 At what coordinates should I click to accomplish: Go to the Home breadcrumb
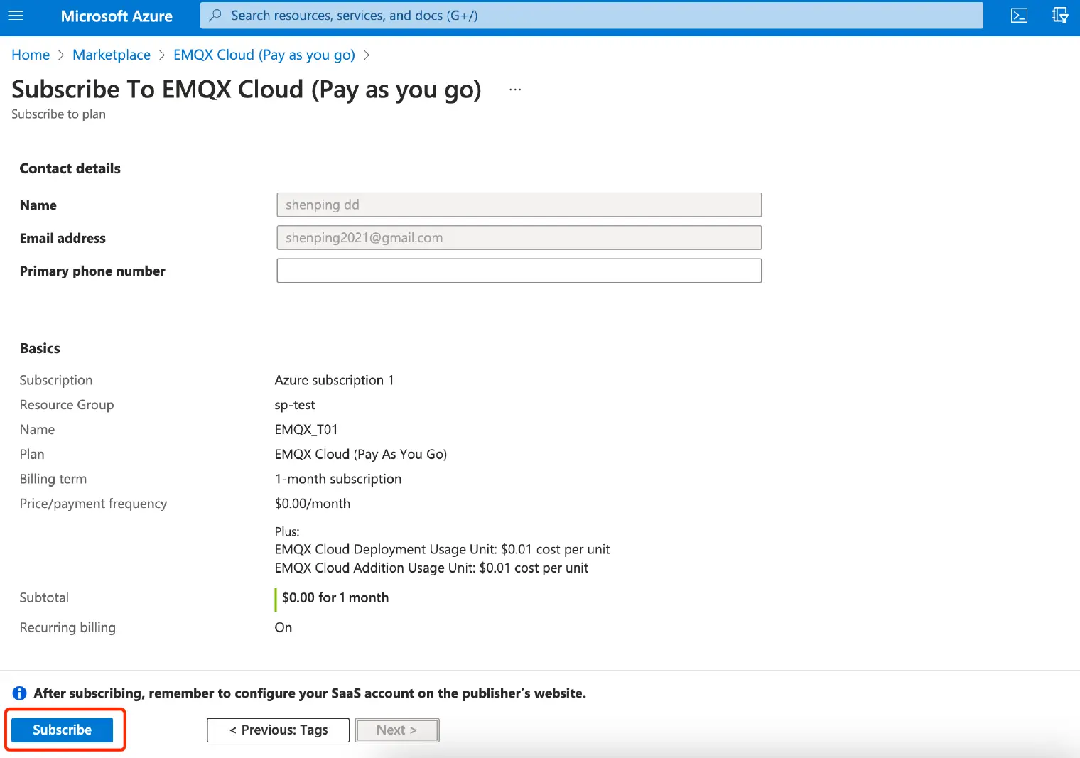pyautogui.click(x=31, y=55)
